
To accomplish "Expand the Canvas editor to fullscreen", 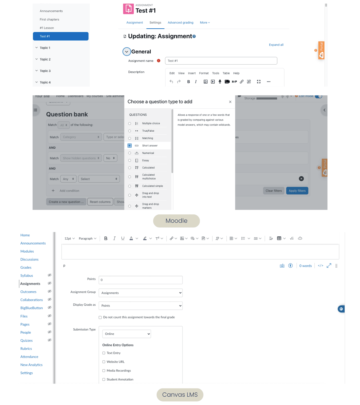I will click(329, 266).
